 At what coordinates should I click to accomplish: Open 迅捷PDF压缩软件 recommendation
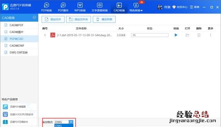click(19, 122)
